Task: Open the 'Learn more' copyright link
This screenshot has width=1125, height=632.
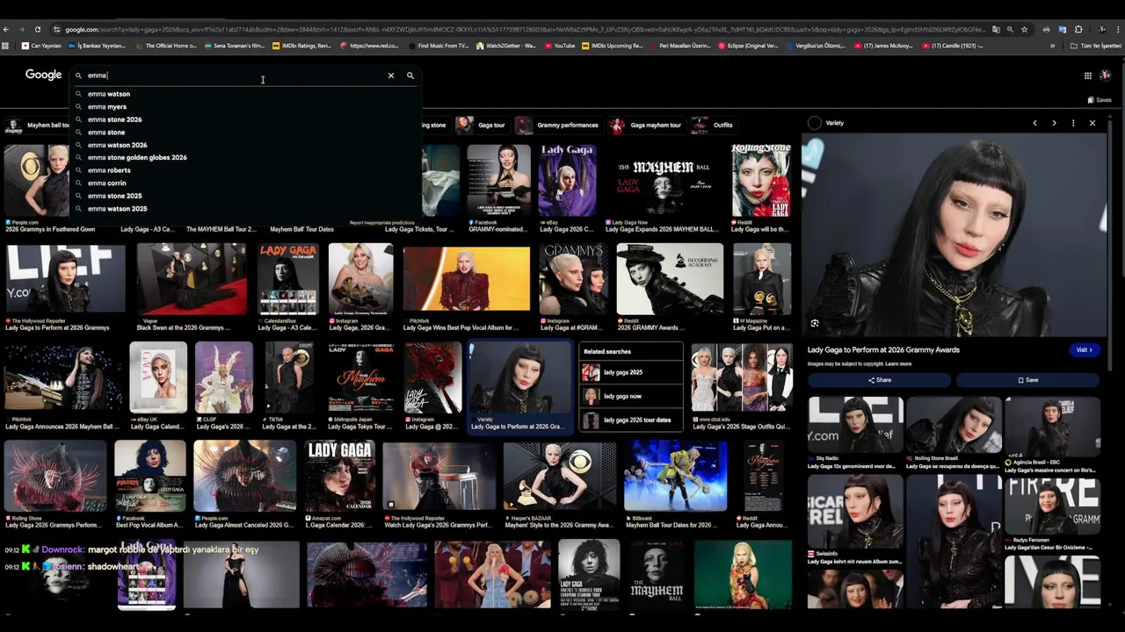Action: pyautogui.click(x=898, y=363)
